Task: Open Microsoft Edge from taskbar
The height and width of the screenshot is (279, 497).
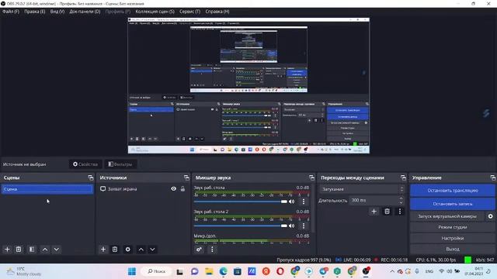Action: pos(224,271)
